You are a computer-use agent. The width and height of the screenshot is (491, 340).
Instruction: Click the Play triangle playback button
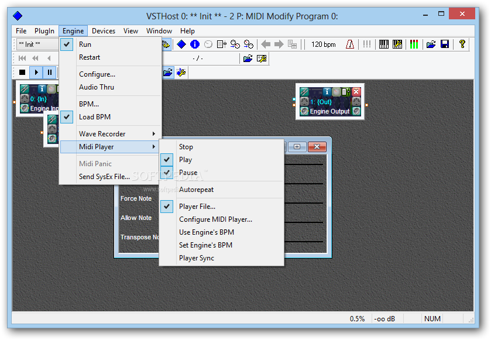point(36,73)
